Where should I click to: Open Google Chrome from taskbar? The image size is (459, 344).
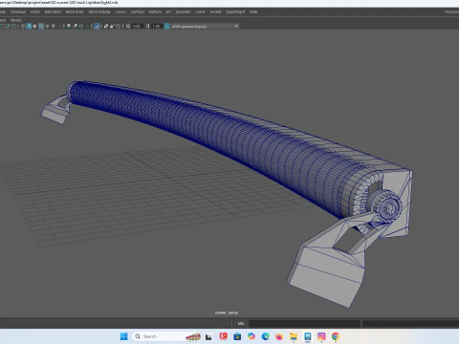pyautogui.click(x=336, y=336)
